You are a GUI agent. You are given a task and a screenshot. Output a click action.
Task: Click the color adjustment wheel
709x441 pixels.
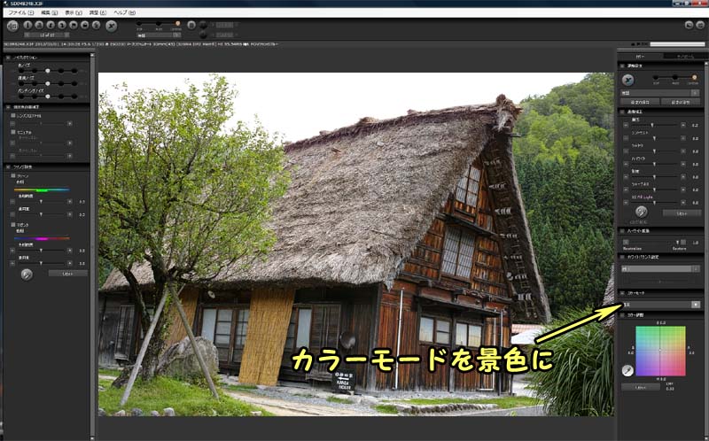click(x=660, y=351)
